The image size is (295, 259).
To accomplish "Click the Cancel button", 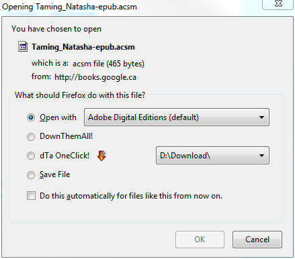I will coord(257,240).
